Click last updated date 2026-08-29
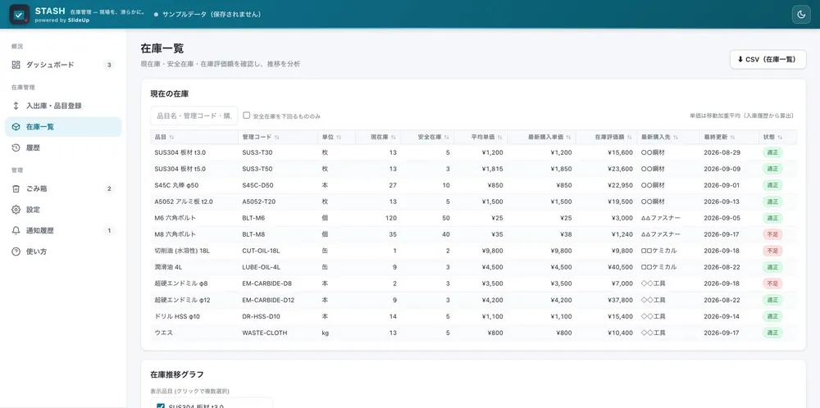 pyautogui.click(x=722, y=152)
